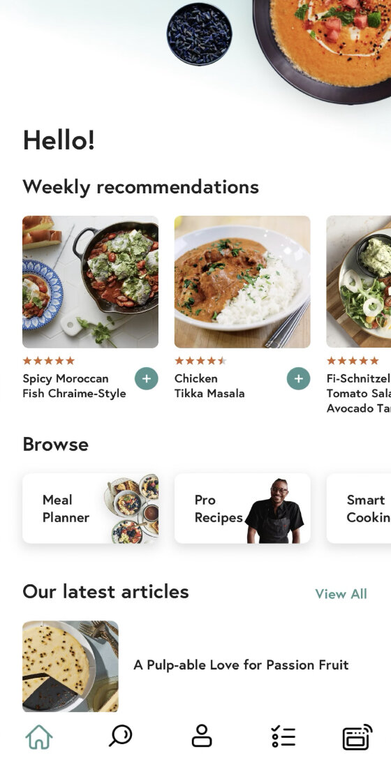Viewport: 391px width, 779px height.
Task: Open the Smart Cooking card
Action: 359,508
